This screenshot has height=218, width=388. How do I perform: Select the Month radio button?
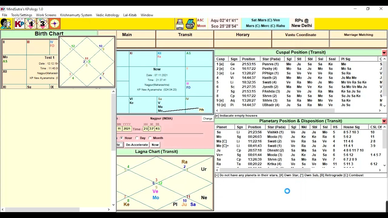point(150,138)
